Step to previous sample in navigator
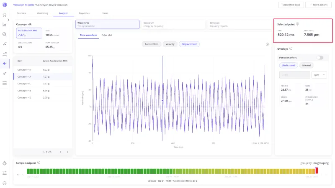This screenshot has height=188, width=335. (x=23, y=175)
